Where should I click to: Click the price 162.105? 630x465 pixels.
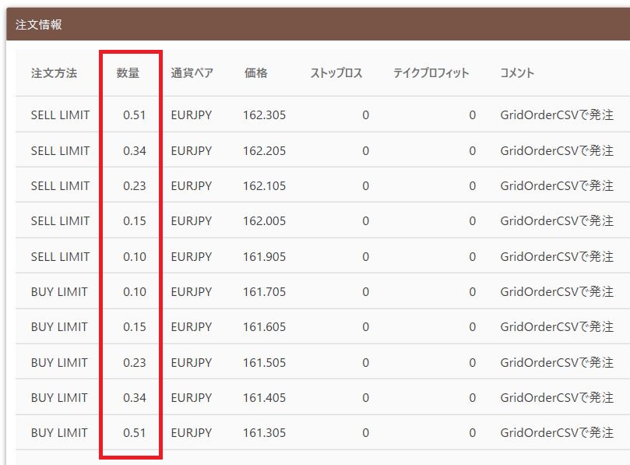[x=264, y=185]
